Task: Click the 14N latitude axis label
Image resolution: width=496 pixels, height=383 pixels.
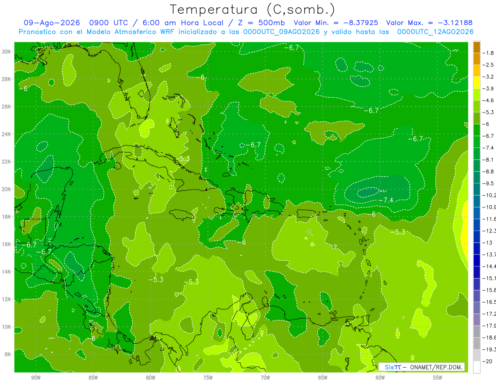Action: pyautogui.click(x=7, y=272)
